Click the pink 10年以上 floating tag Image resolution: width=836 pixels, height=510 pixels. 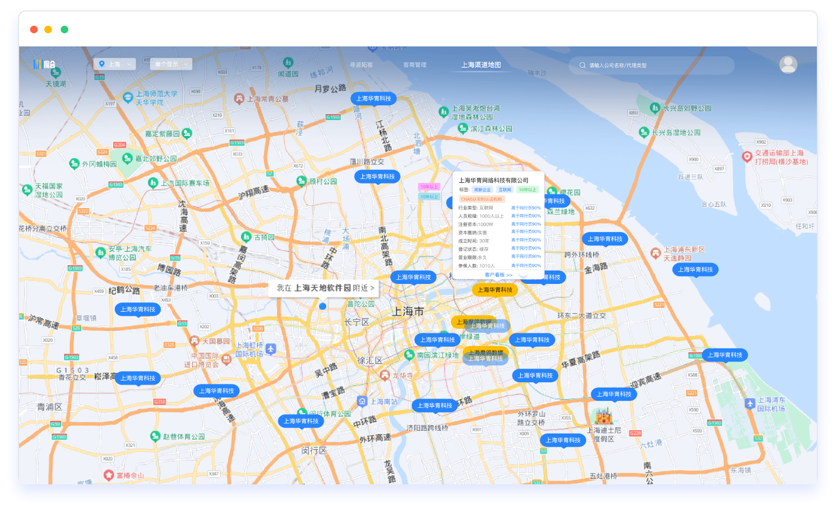coord(429,187)
